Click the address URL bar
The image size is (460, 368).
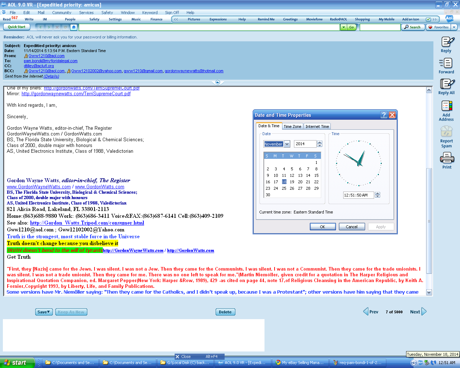(209, 27)
